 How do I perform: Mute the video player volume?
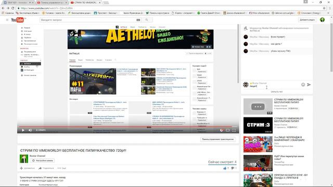click(30, 130)
